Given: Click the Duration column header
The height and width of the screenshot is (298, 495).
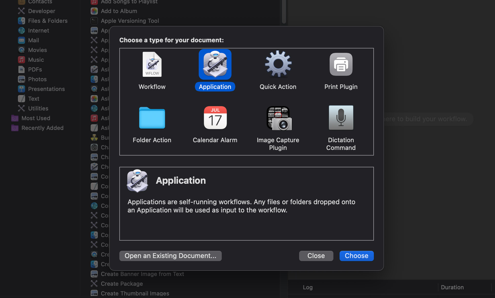Looking at the screenshot, I should click(452, 287).
